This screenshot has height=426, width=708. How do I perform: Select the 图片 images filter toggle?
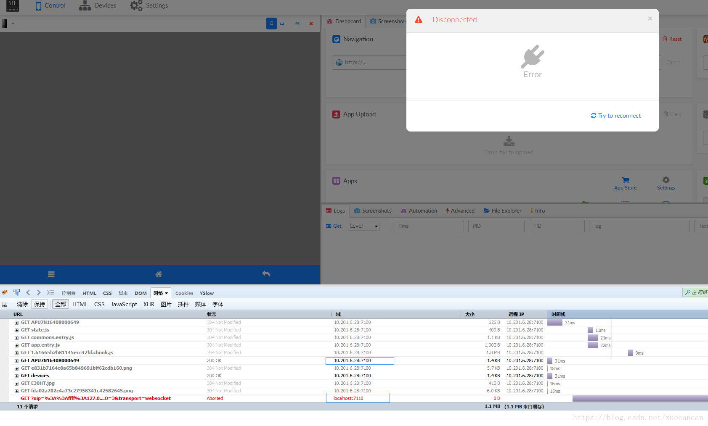166,304
